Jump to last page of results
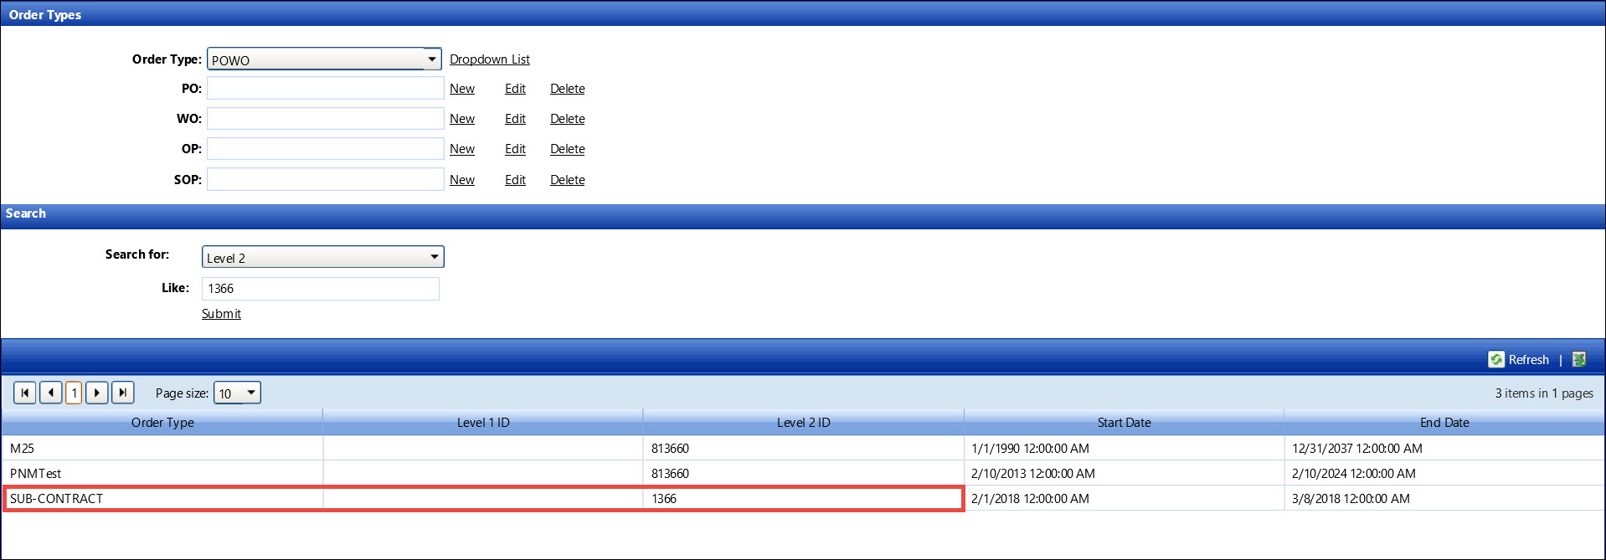This screenshot has height=560, width=1606. (123, 393)
